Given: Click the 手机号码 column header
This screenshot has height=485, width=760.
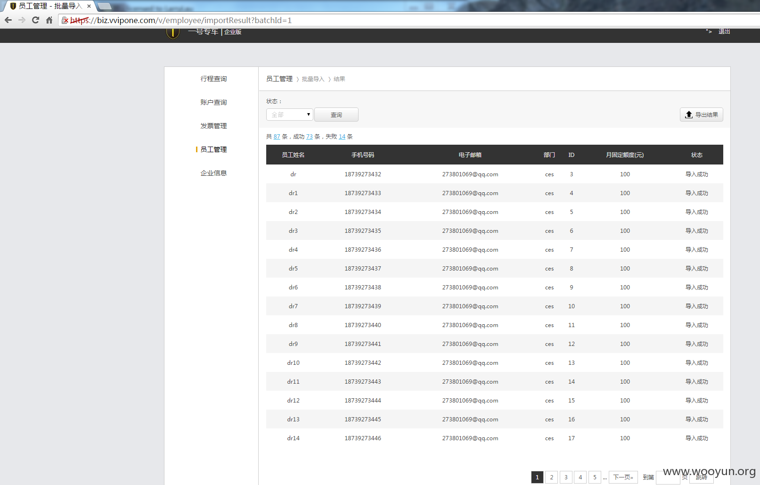Looking at the screenshot, I should coord(363,155).
